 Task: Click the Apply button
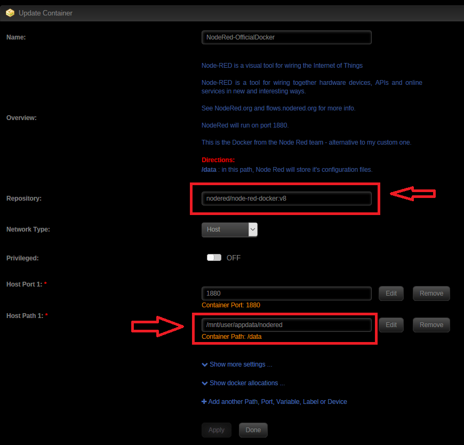click(x=217, y=430)
